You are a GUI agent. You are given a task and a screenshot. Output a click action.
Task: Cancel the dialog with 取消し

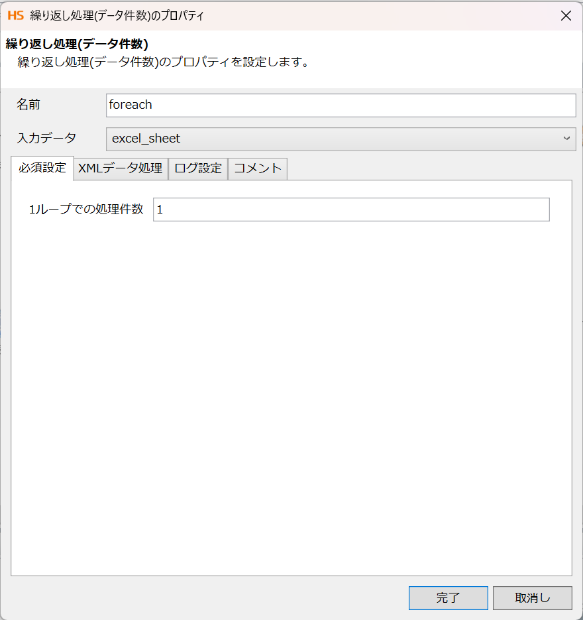tap(532, 597)
